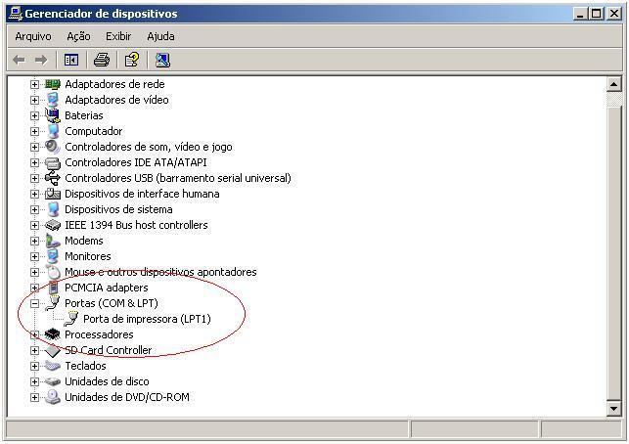Image resolution: width=629 pixels, height=444 pixels.
Task: Select Controladores de som, vídeo e jogo label
Action: click(x=149, y=147)
